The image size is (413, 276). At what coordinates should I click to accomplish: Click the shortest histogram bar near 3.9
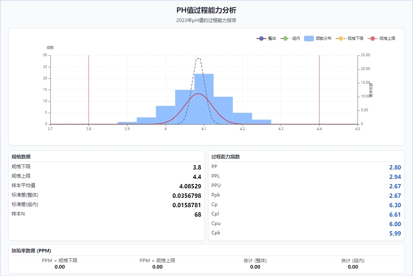click(127, 123)
